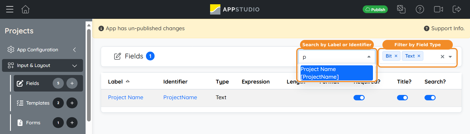The width and height of the screenshot is (470, 134).
Task: Click the Label sort ascending arrow
Action: coord(128,81)
